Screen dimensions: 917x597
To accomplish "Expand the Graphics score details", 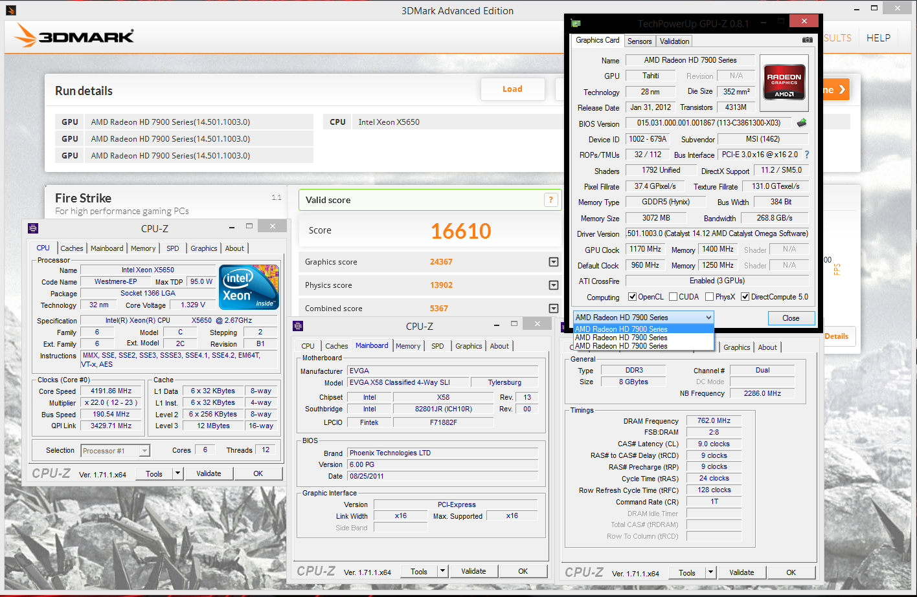I will point(554,262).
